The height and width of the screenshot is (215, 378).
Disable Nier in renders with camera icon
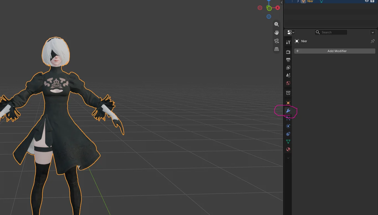click(x=372, y=1)
